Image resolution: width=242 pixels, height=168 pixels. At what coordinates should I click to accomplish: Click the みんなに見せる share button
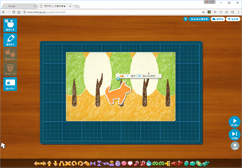pos(199,19)
